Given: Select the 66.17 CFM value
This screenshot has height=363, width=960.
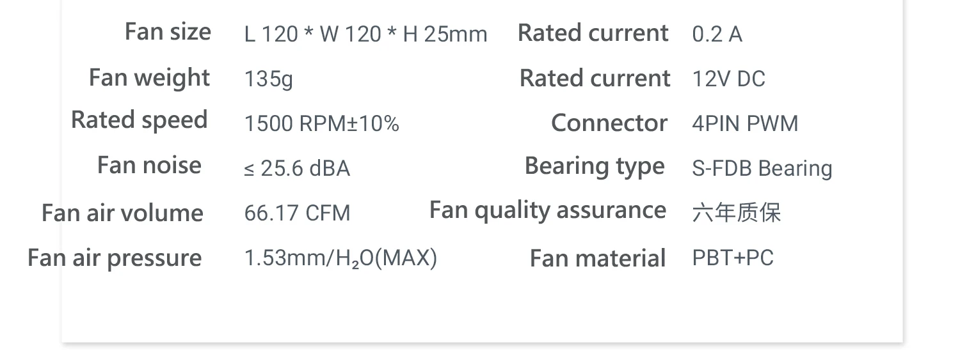Looking at the screenshot, I should (297, 213).
